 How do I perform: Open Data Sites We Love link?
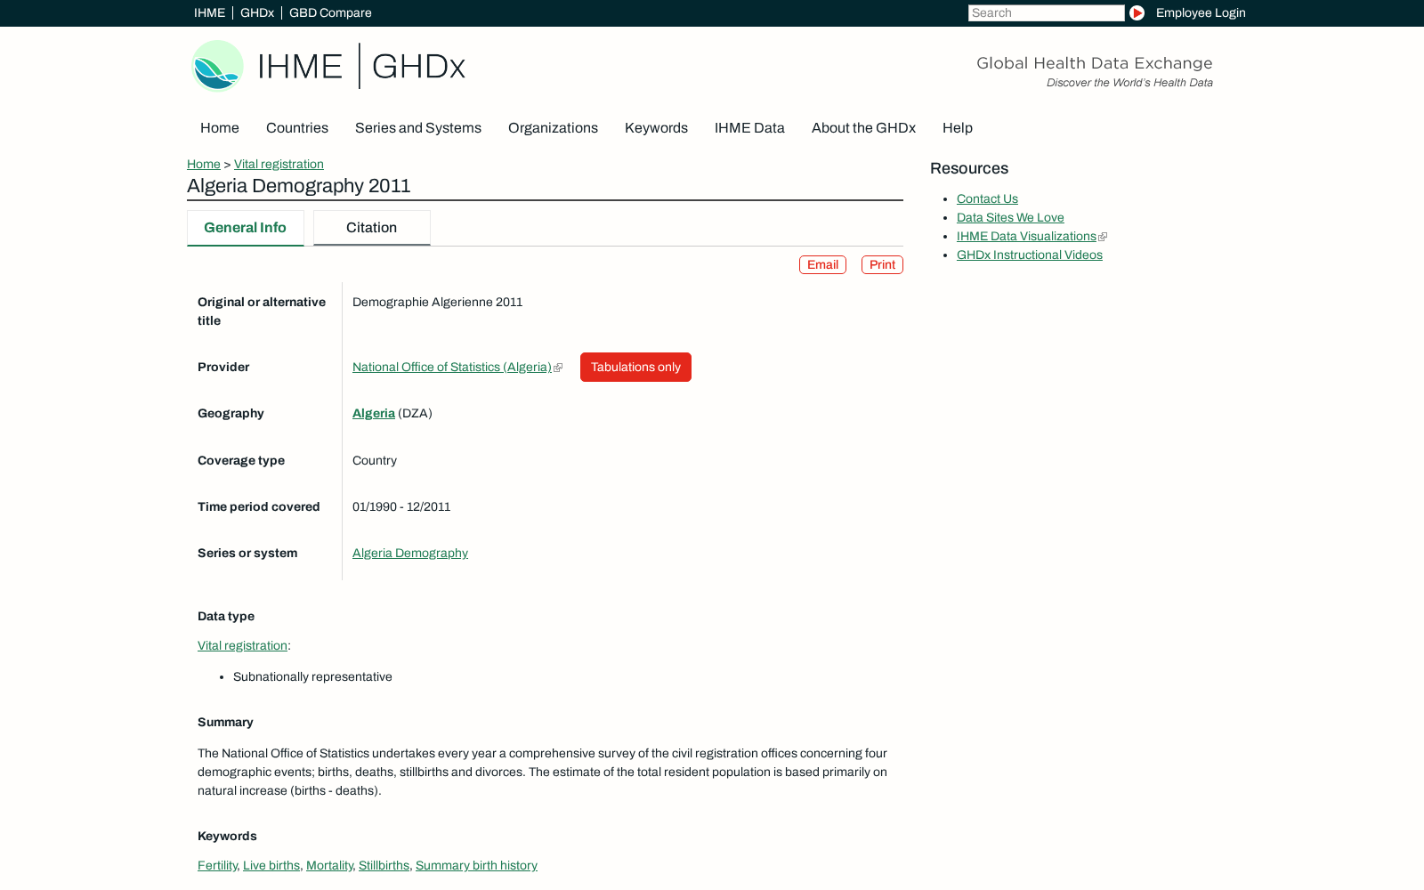[x=1010, y=218]
